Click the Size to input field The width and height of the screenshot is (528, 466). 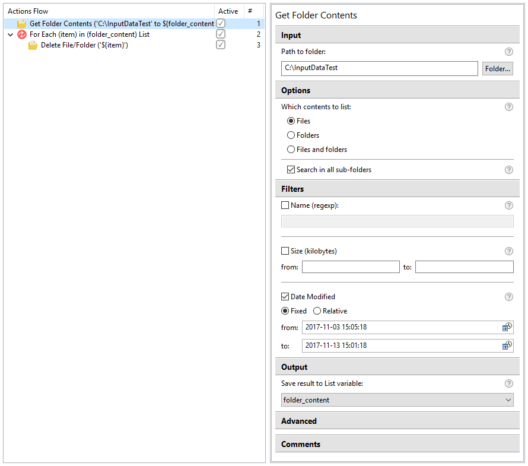(465, 267)
